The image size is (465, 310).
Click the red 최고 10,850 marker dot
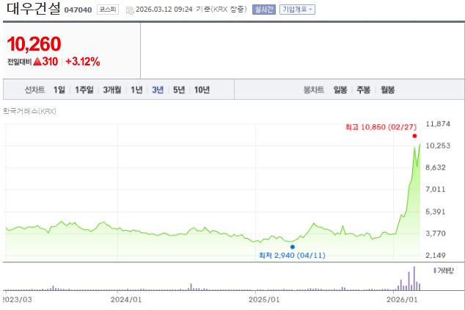(414, 136)
